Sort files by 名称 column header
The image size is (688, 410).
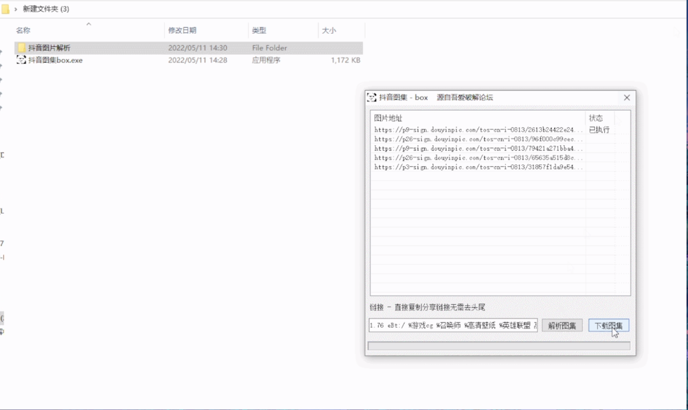click(x=23, y=30)
